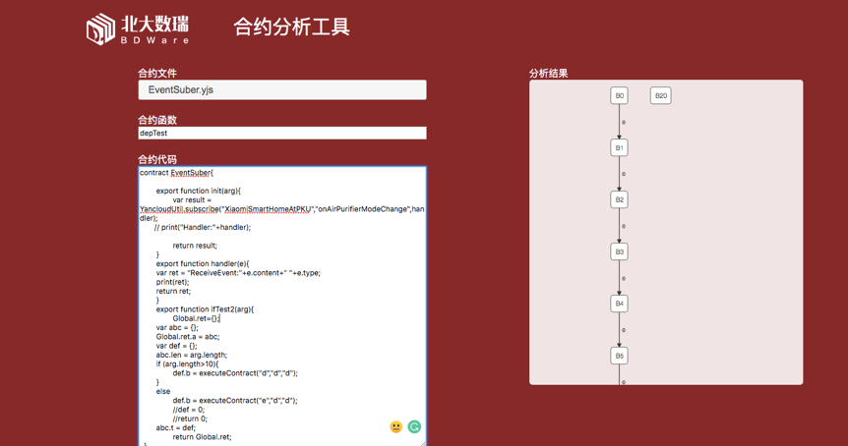The height and width of the screenshot is (446, 848).
Task: Click the 合约代码 label
Action: coord(157,159)
